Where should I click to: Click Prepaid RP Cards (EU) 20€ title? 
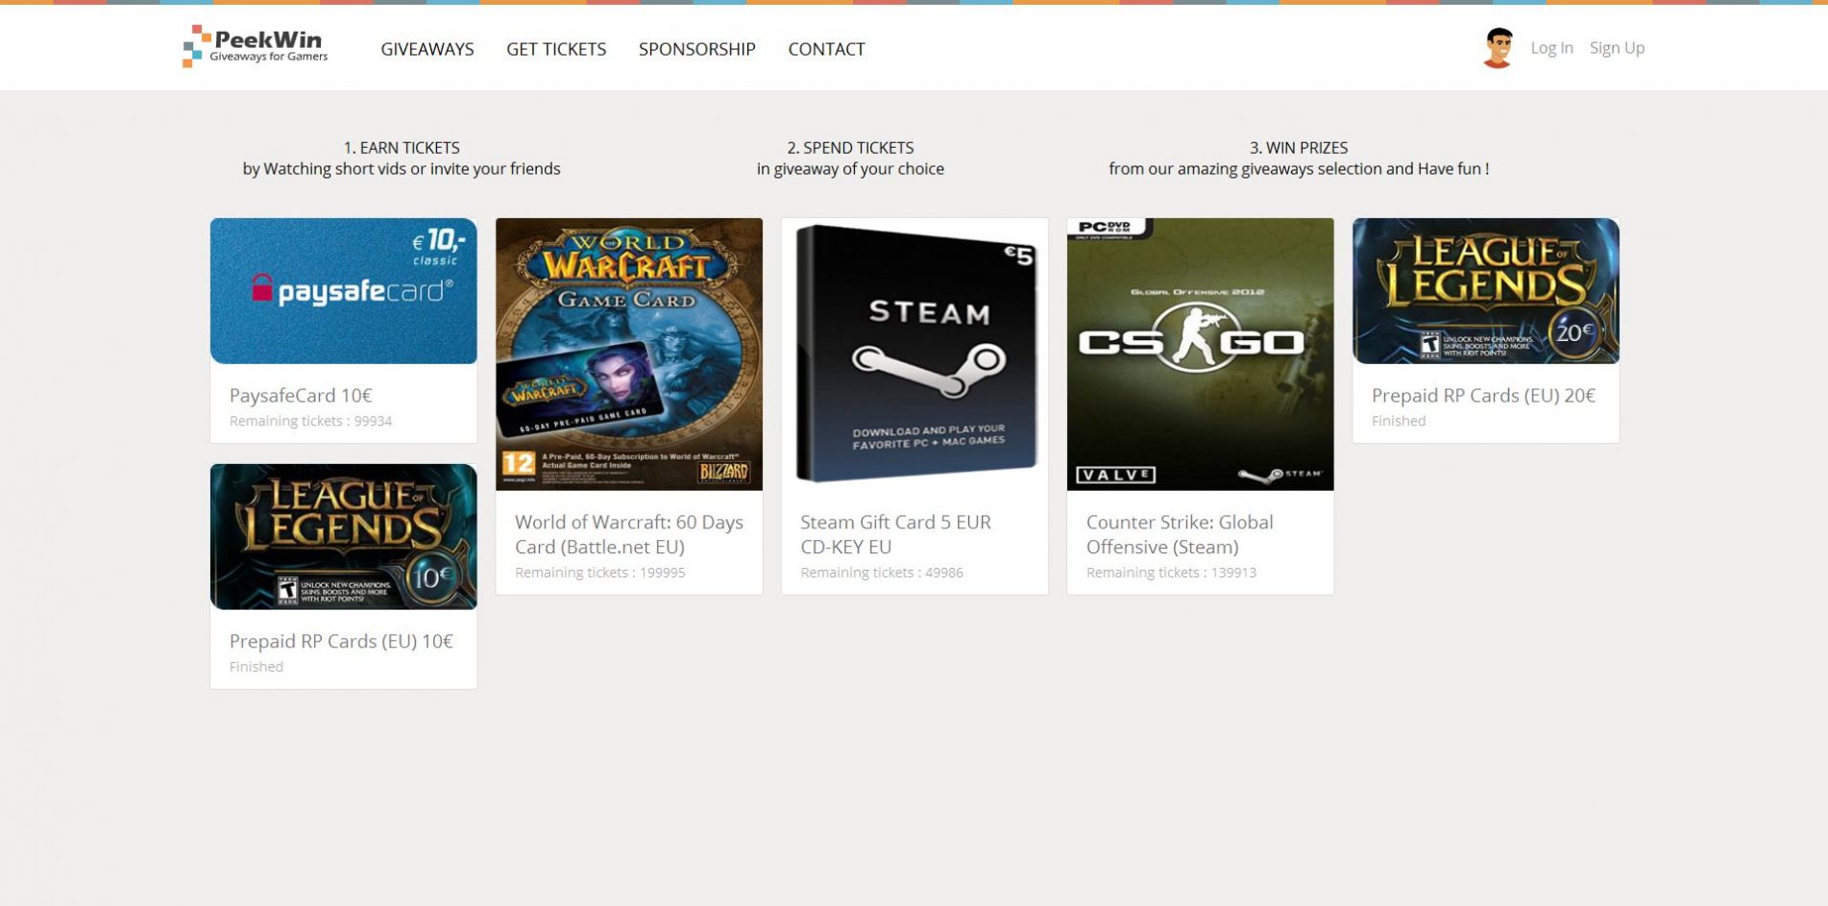(1483, 395)
